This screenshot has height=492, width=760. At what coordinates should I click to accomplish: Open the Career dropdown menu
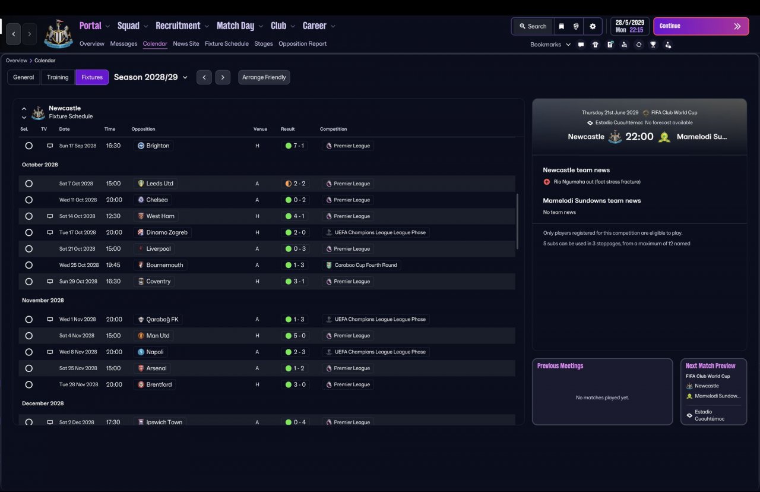pos(319,26)
